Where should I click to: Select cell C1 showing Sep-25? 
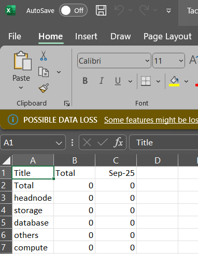[x=116, y=173]
